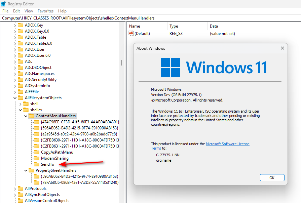Image resolution: width=301 pixels, height=203 pixels.
Task: Click the folder icon of {474C98EE-CF3D-41f5-80E3-4AAB0AB04301}
Action: (x=37, y=122)
